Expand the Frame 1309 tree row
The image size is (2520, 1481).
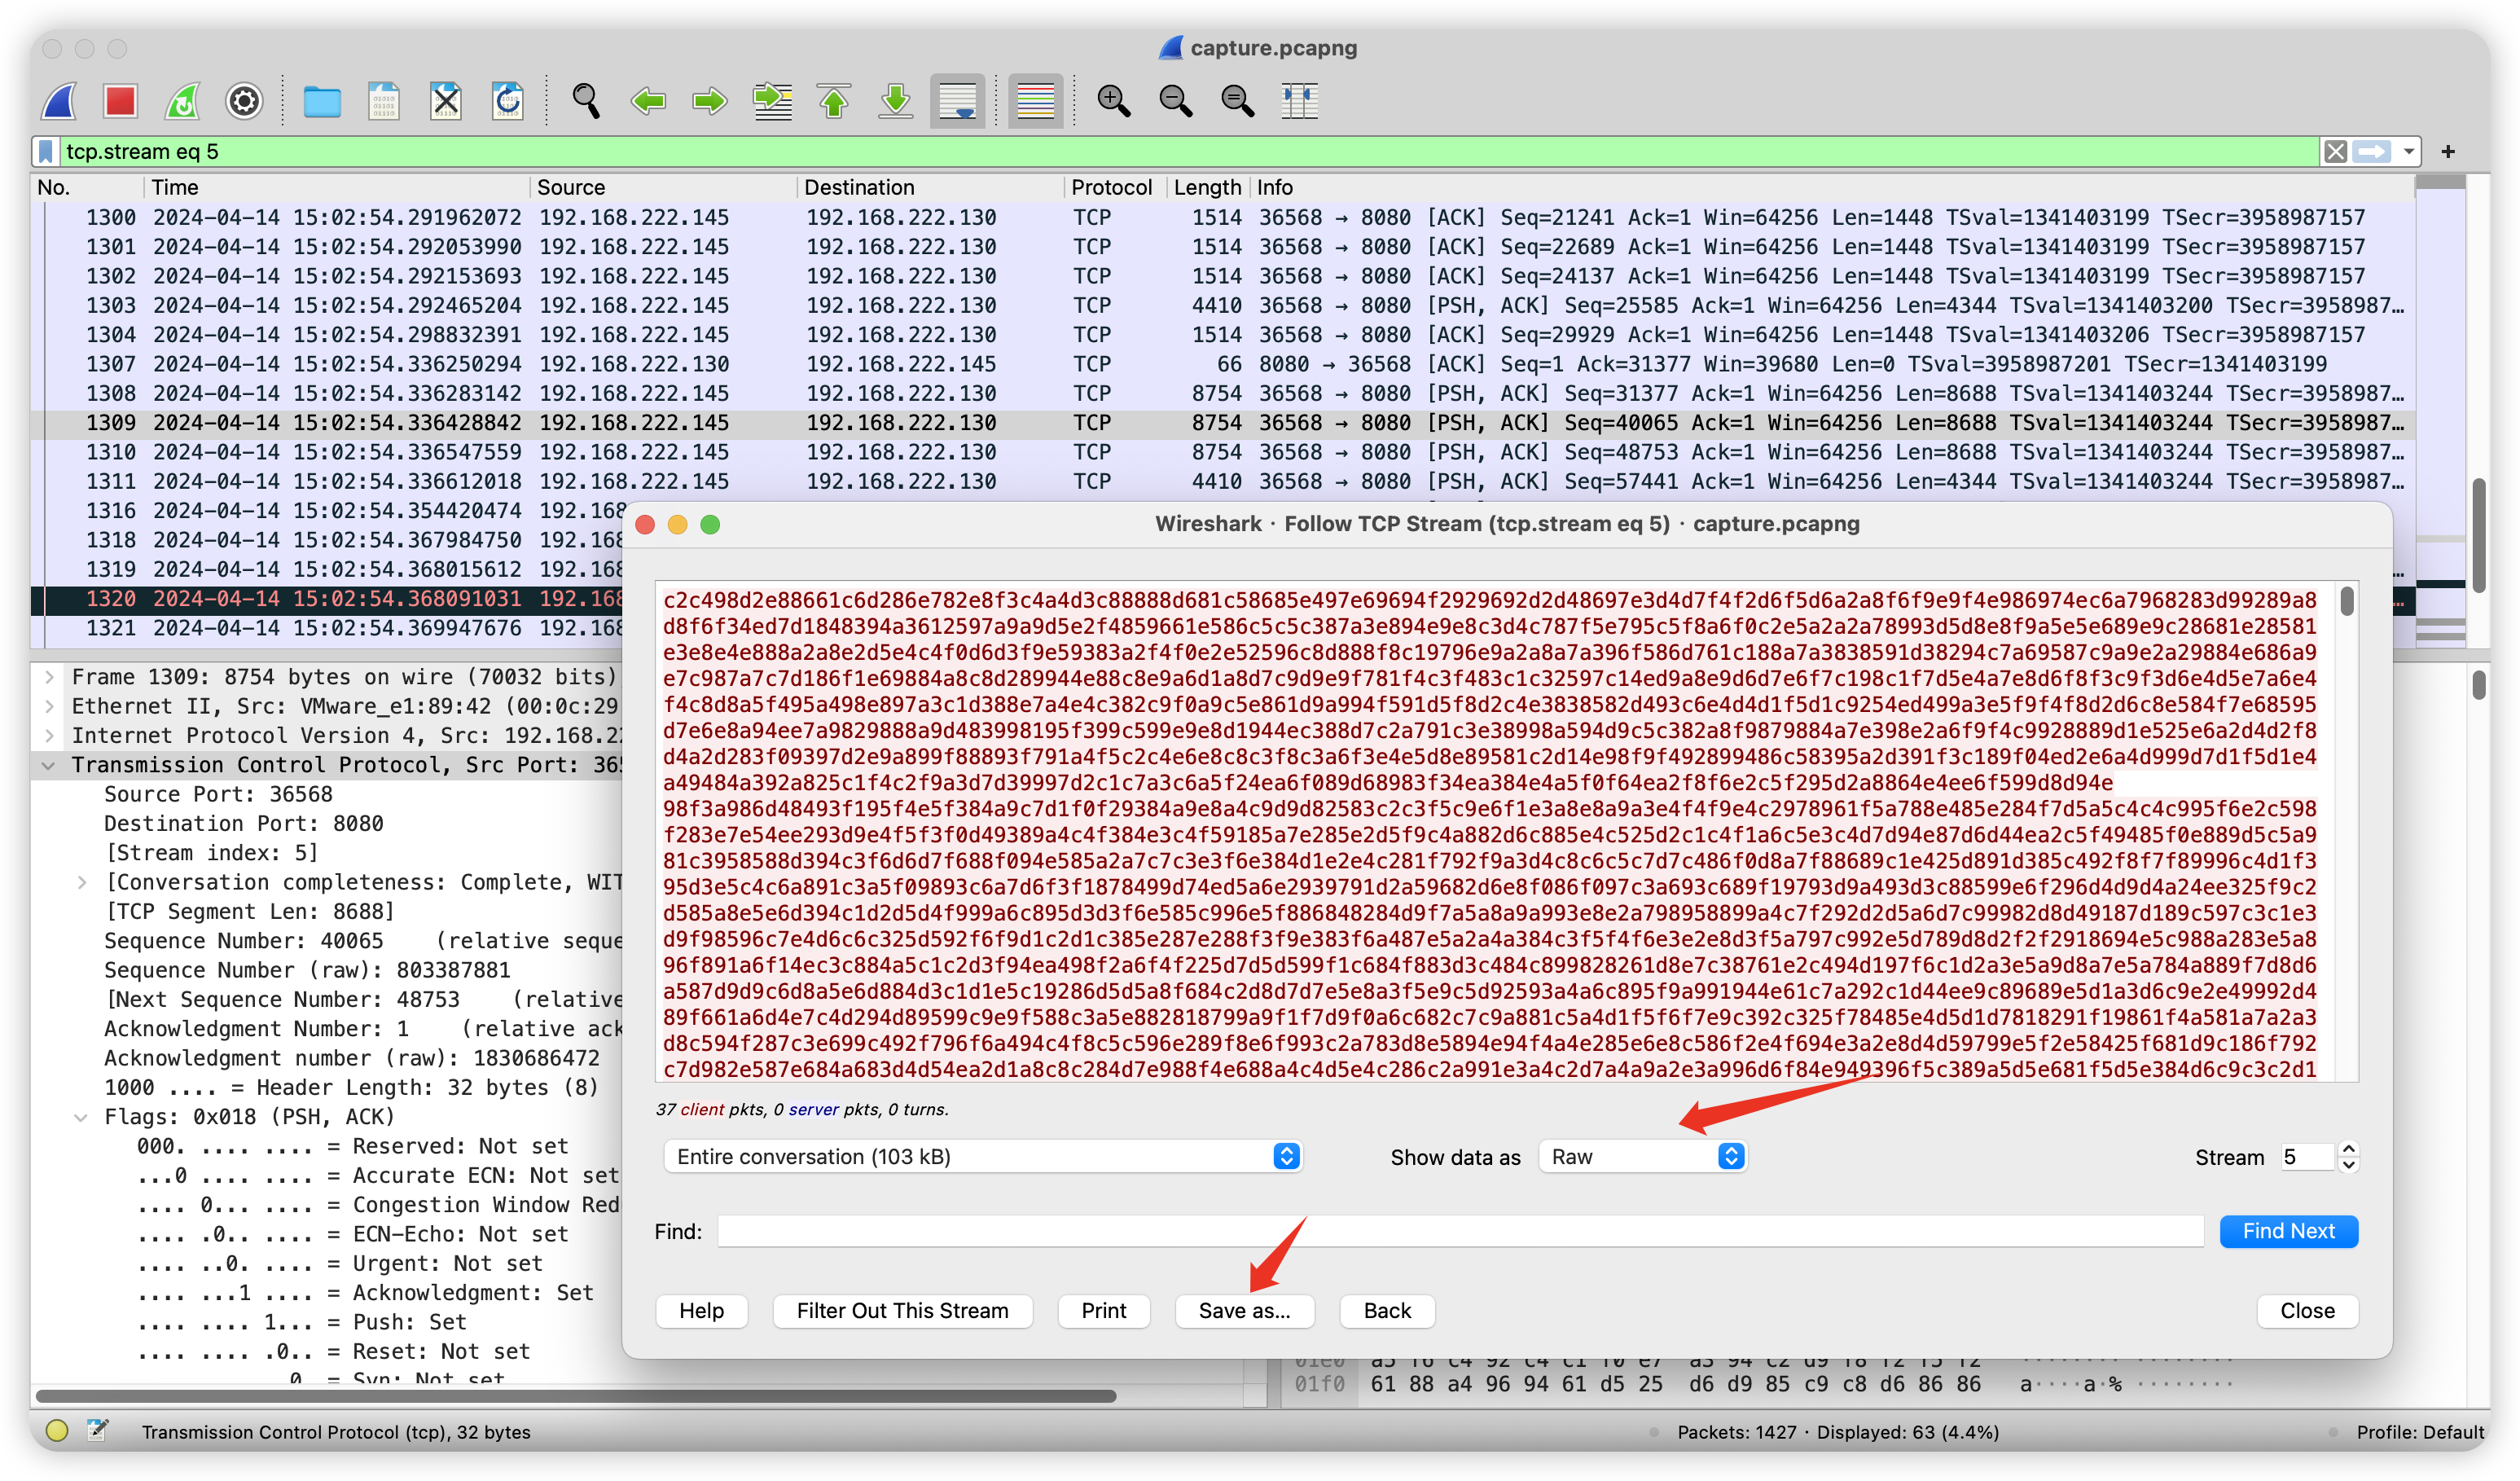coord(48,677)
